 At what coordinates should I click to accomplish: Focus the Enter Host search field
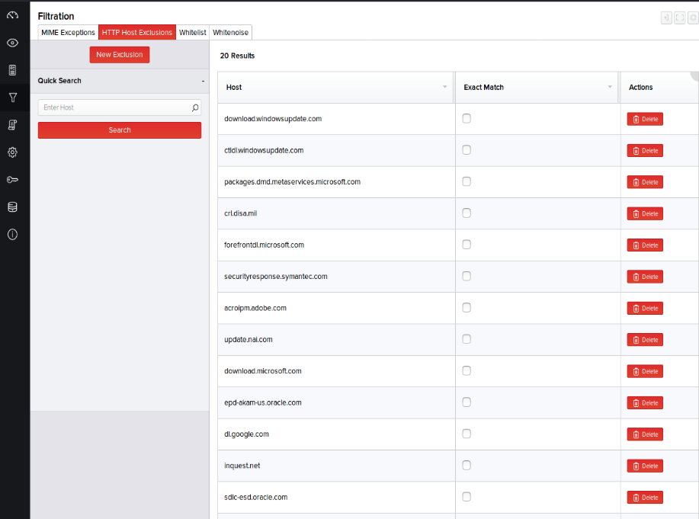pos(114,108)
